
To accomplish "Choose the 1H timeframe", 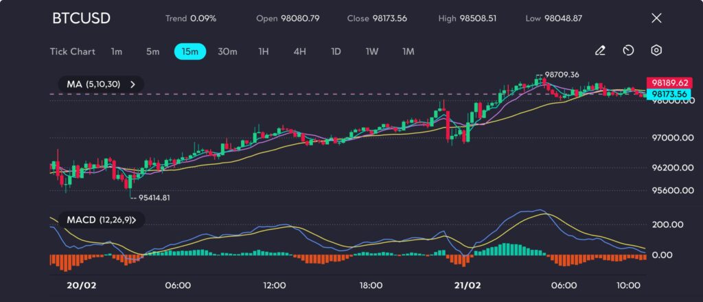I will (x=264, y=51).
